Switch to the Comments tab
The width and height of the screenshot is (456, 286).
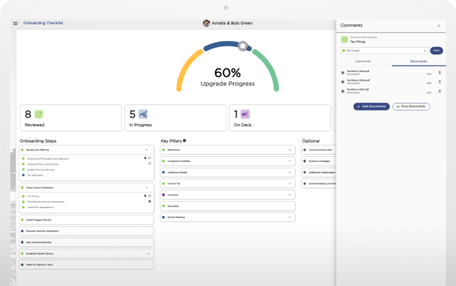tap(363, 61)
